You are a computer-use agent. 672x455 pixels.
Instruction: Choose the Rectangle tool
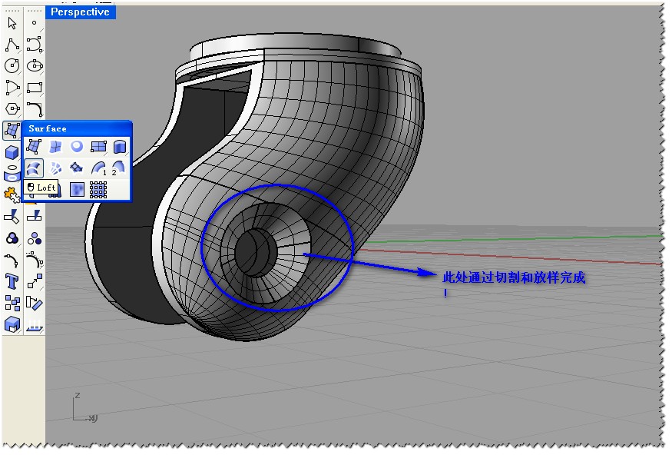[35, 88]
